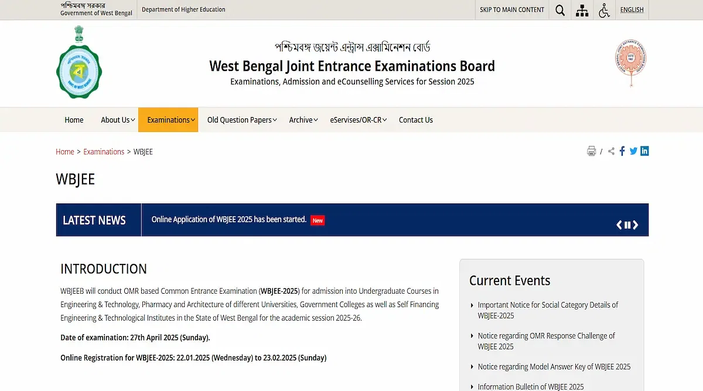
Task: Show next news item arrow
Action: click(636, 225)
